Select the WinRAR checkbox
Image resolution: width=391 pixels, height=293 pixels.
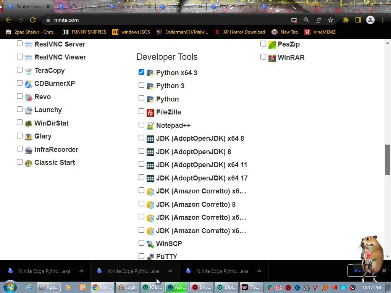[263, 57]
